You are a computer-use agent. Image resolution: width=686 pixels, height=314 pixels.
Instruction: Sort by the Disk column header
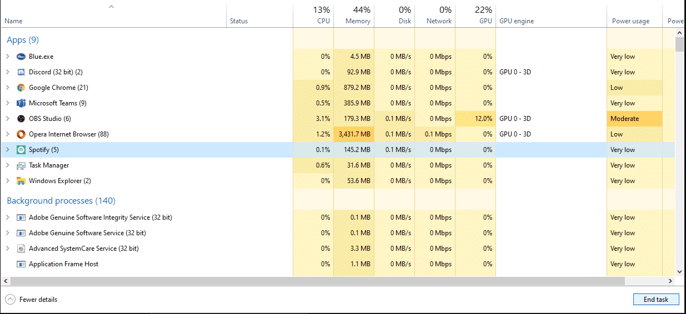pyautogui.click(x=394, y=16)
